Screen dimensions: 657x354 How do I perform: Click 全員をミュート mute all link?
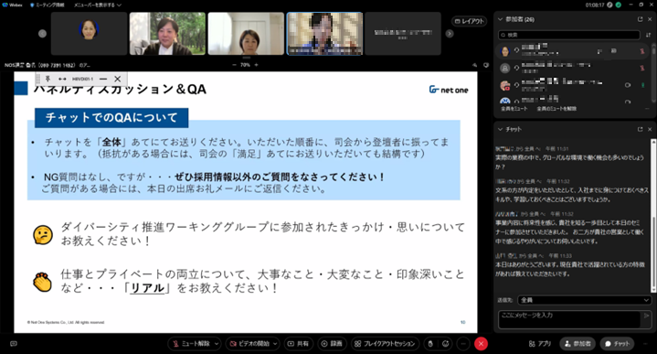pyautogui.click(x=514, y=109)
